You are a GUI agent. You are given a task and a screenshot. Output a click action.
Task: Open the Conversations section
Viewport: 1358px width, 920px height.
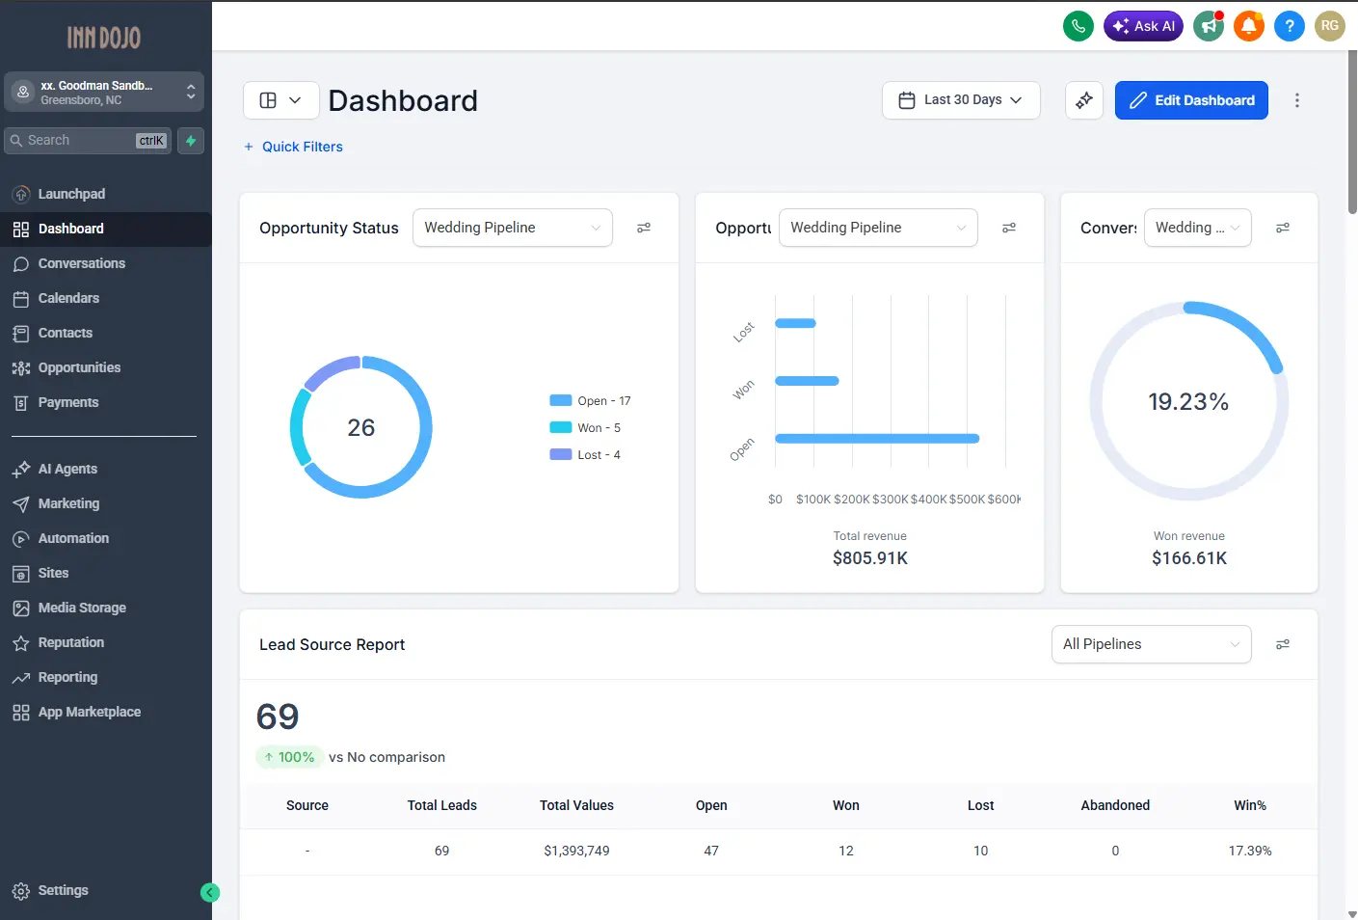(x=81, y=263)
